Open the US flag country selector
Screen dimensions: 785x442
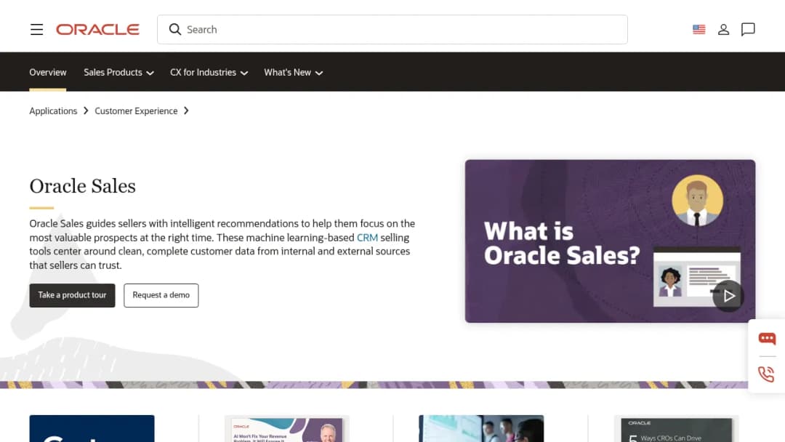699,30
